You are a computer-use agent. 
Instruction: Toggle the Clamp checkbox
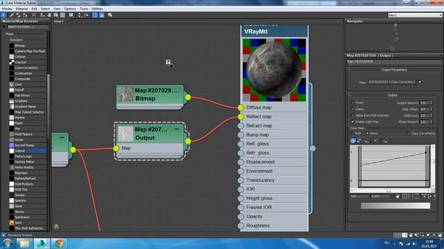352,109
